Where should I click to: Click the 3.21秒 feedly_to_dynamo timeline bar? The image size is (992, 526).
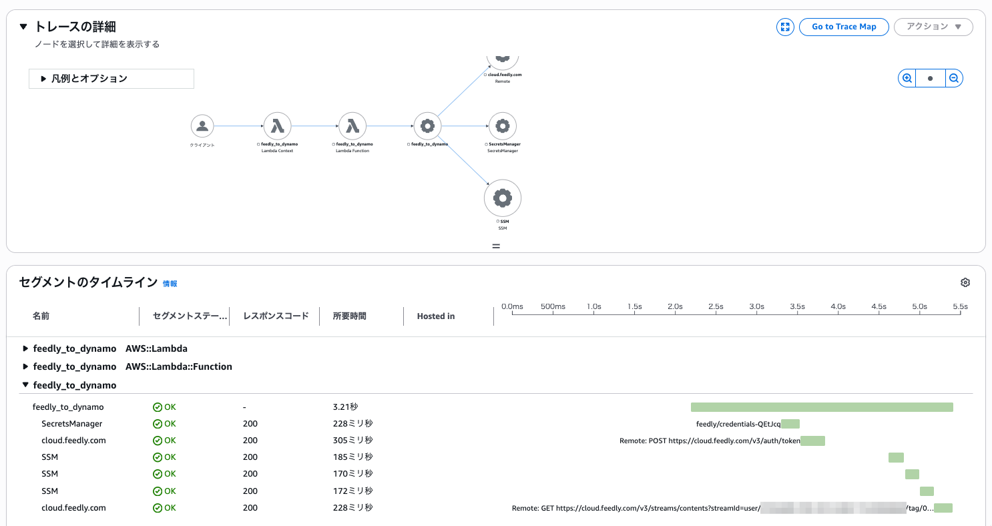coord(821,407)
